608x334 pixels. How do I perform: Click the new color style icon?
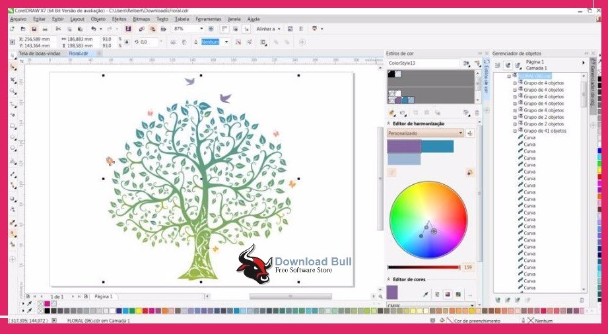coord(391,113)
